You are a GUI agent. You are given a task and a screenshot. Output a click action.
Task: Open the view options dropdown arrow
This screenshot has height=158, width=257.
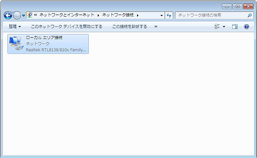click(x=224, y=27)
